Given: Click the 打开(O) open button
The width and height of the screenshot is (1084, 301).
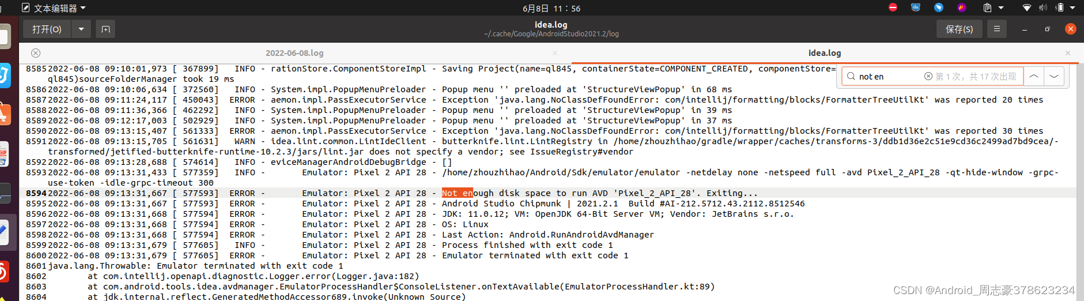Looking at the screenshot, I should [47, 29].
